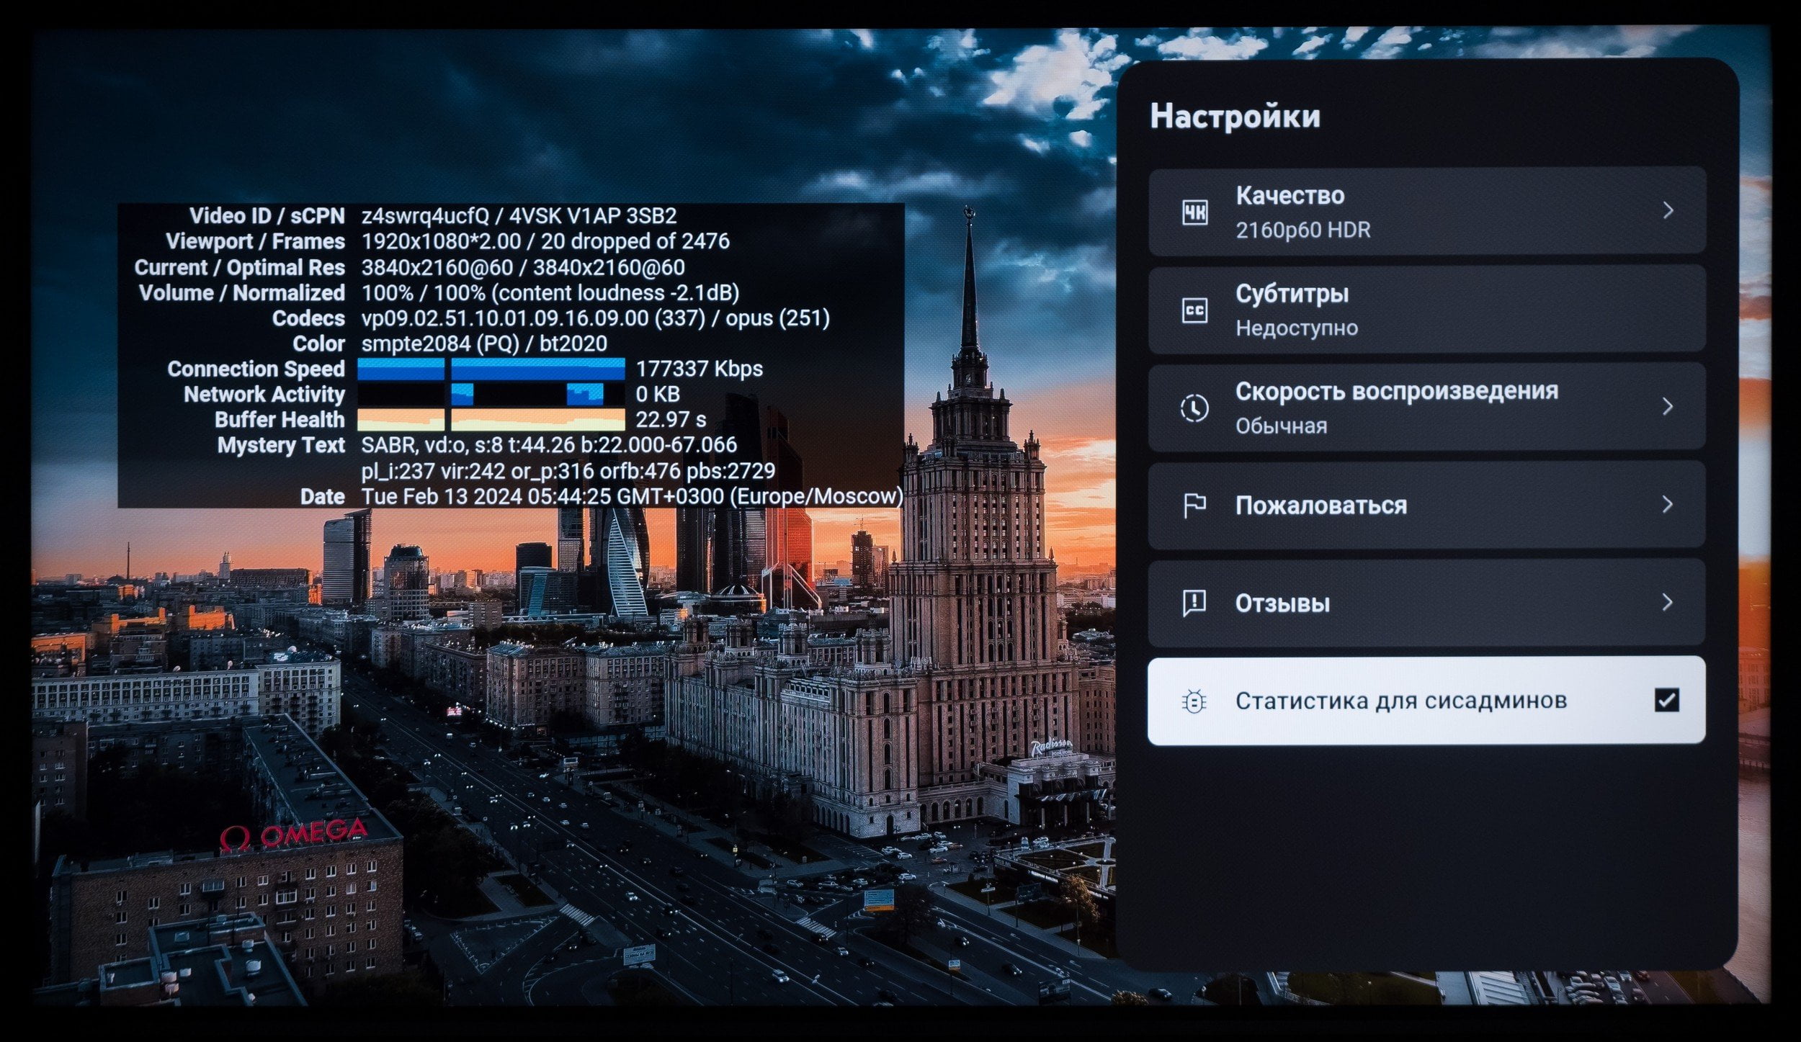Click the 'Volume / Normalized' label

point(242,292)
